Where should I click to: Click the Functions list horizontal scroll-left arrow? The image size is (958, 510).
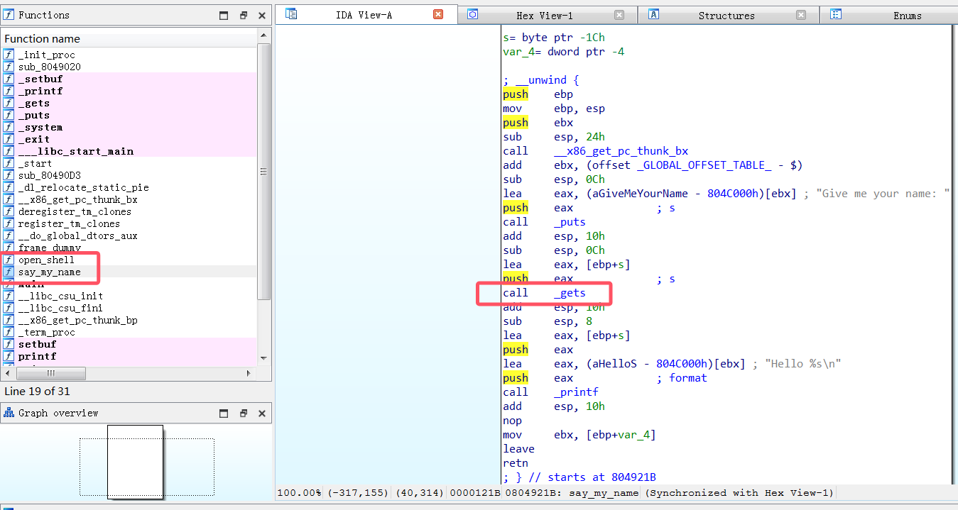[x=8, y=373]
